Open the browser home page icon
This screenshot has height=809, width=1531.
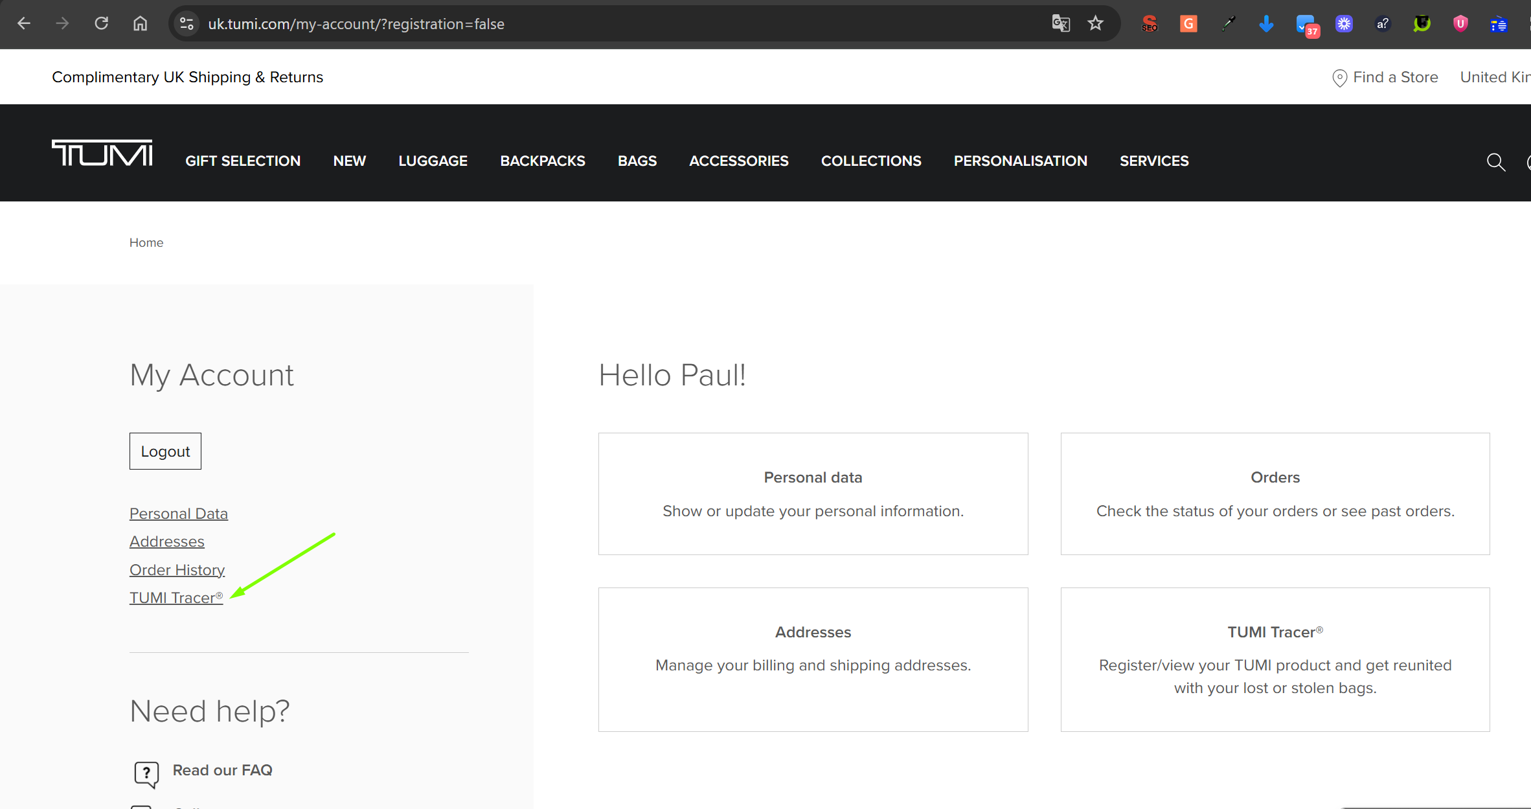[x=140, y=24]
